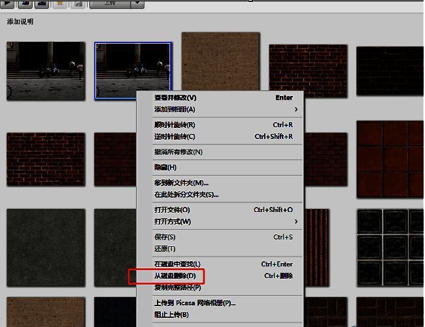Click 上传到 Picasa 网络相册(P)... option
The height and width of the screenshot is (327, 425).
click(195, 304)
